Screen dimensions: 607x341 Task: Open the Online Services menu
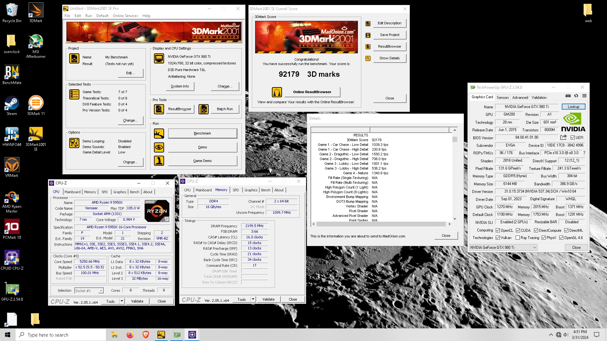tap(125, 16)
